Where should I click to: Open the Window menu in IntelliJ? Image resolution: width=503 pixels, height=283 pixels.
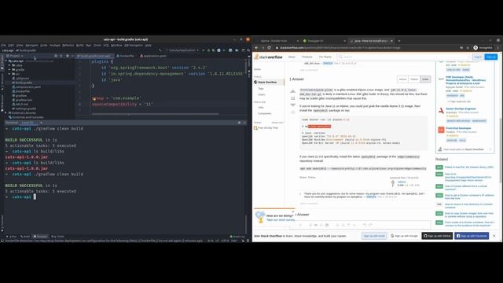point(116,46)
